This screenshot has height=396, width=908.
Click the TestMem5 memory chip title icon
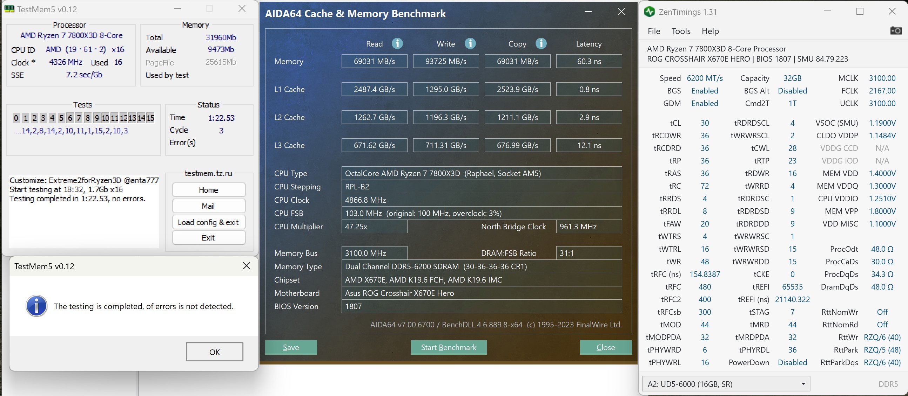(x=9, y=9)
